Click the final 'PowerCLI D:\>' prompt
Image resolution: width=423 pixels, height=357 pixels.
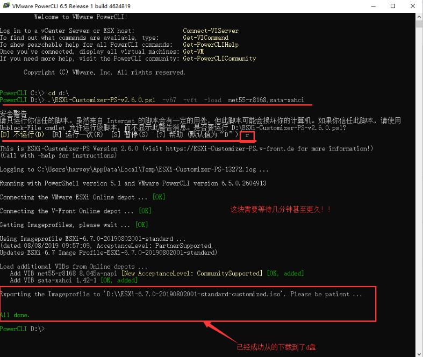point(22,329)
